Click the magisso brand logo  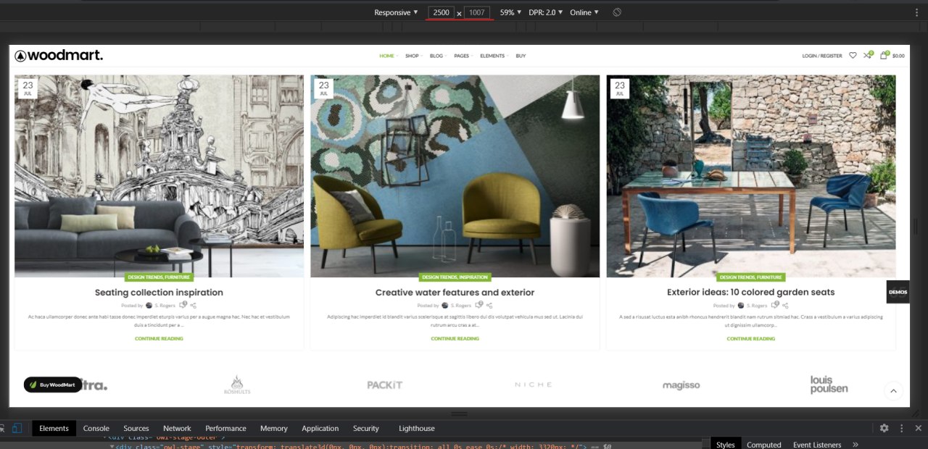[681, 385]
